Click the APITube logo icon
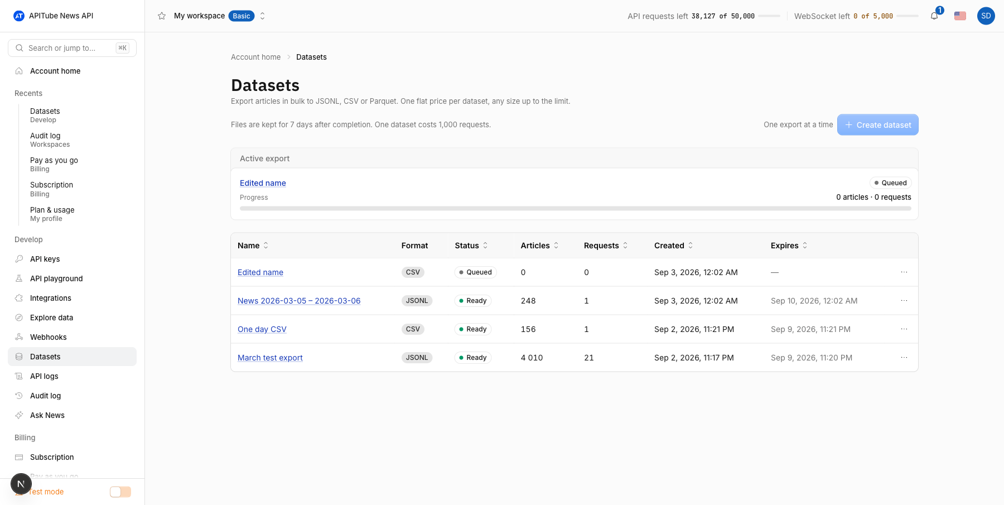This screenshot has height=505, width=1004. click(x=19, y=16)
